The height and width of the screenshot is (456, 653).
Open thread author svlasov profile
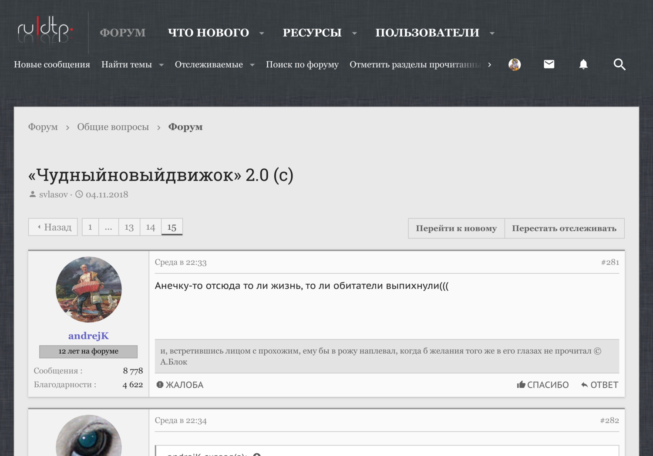54,194
